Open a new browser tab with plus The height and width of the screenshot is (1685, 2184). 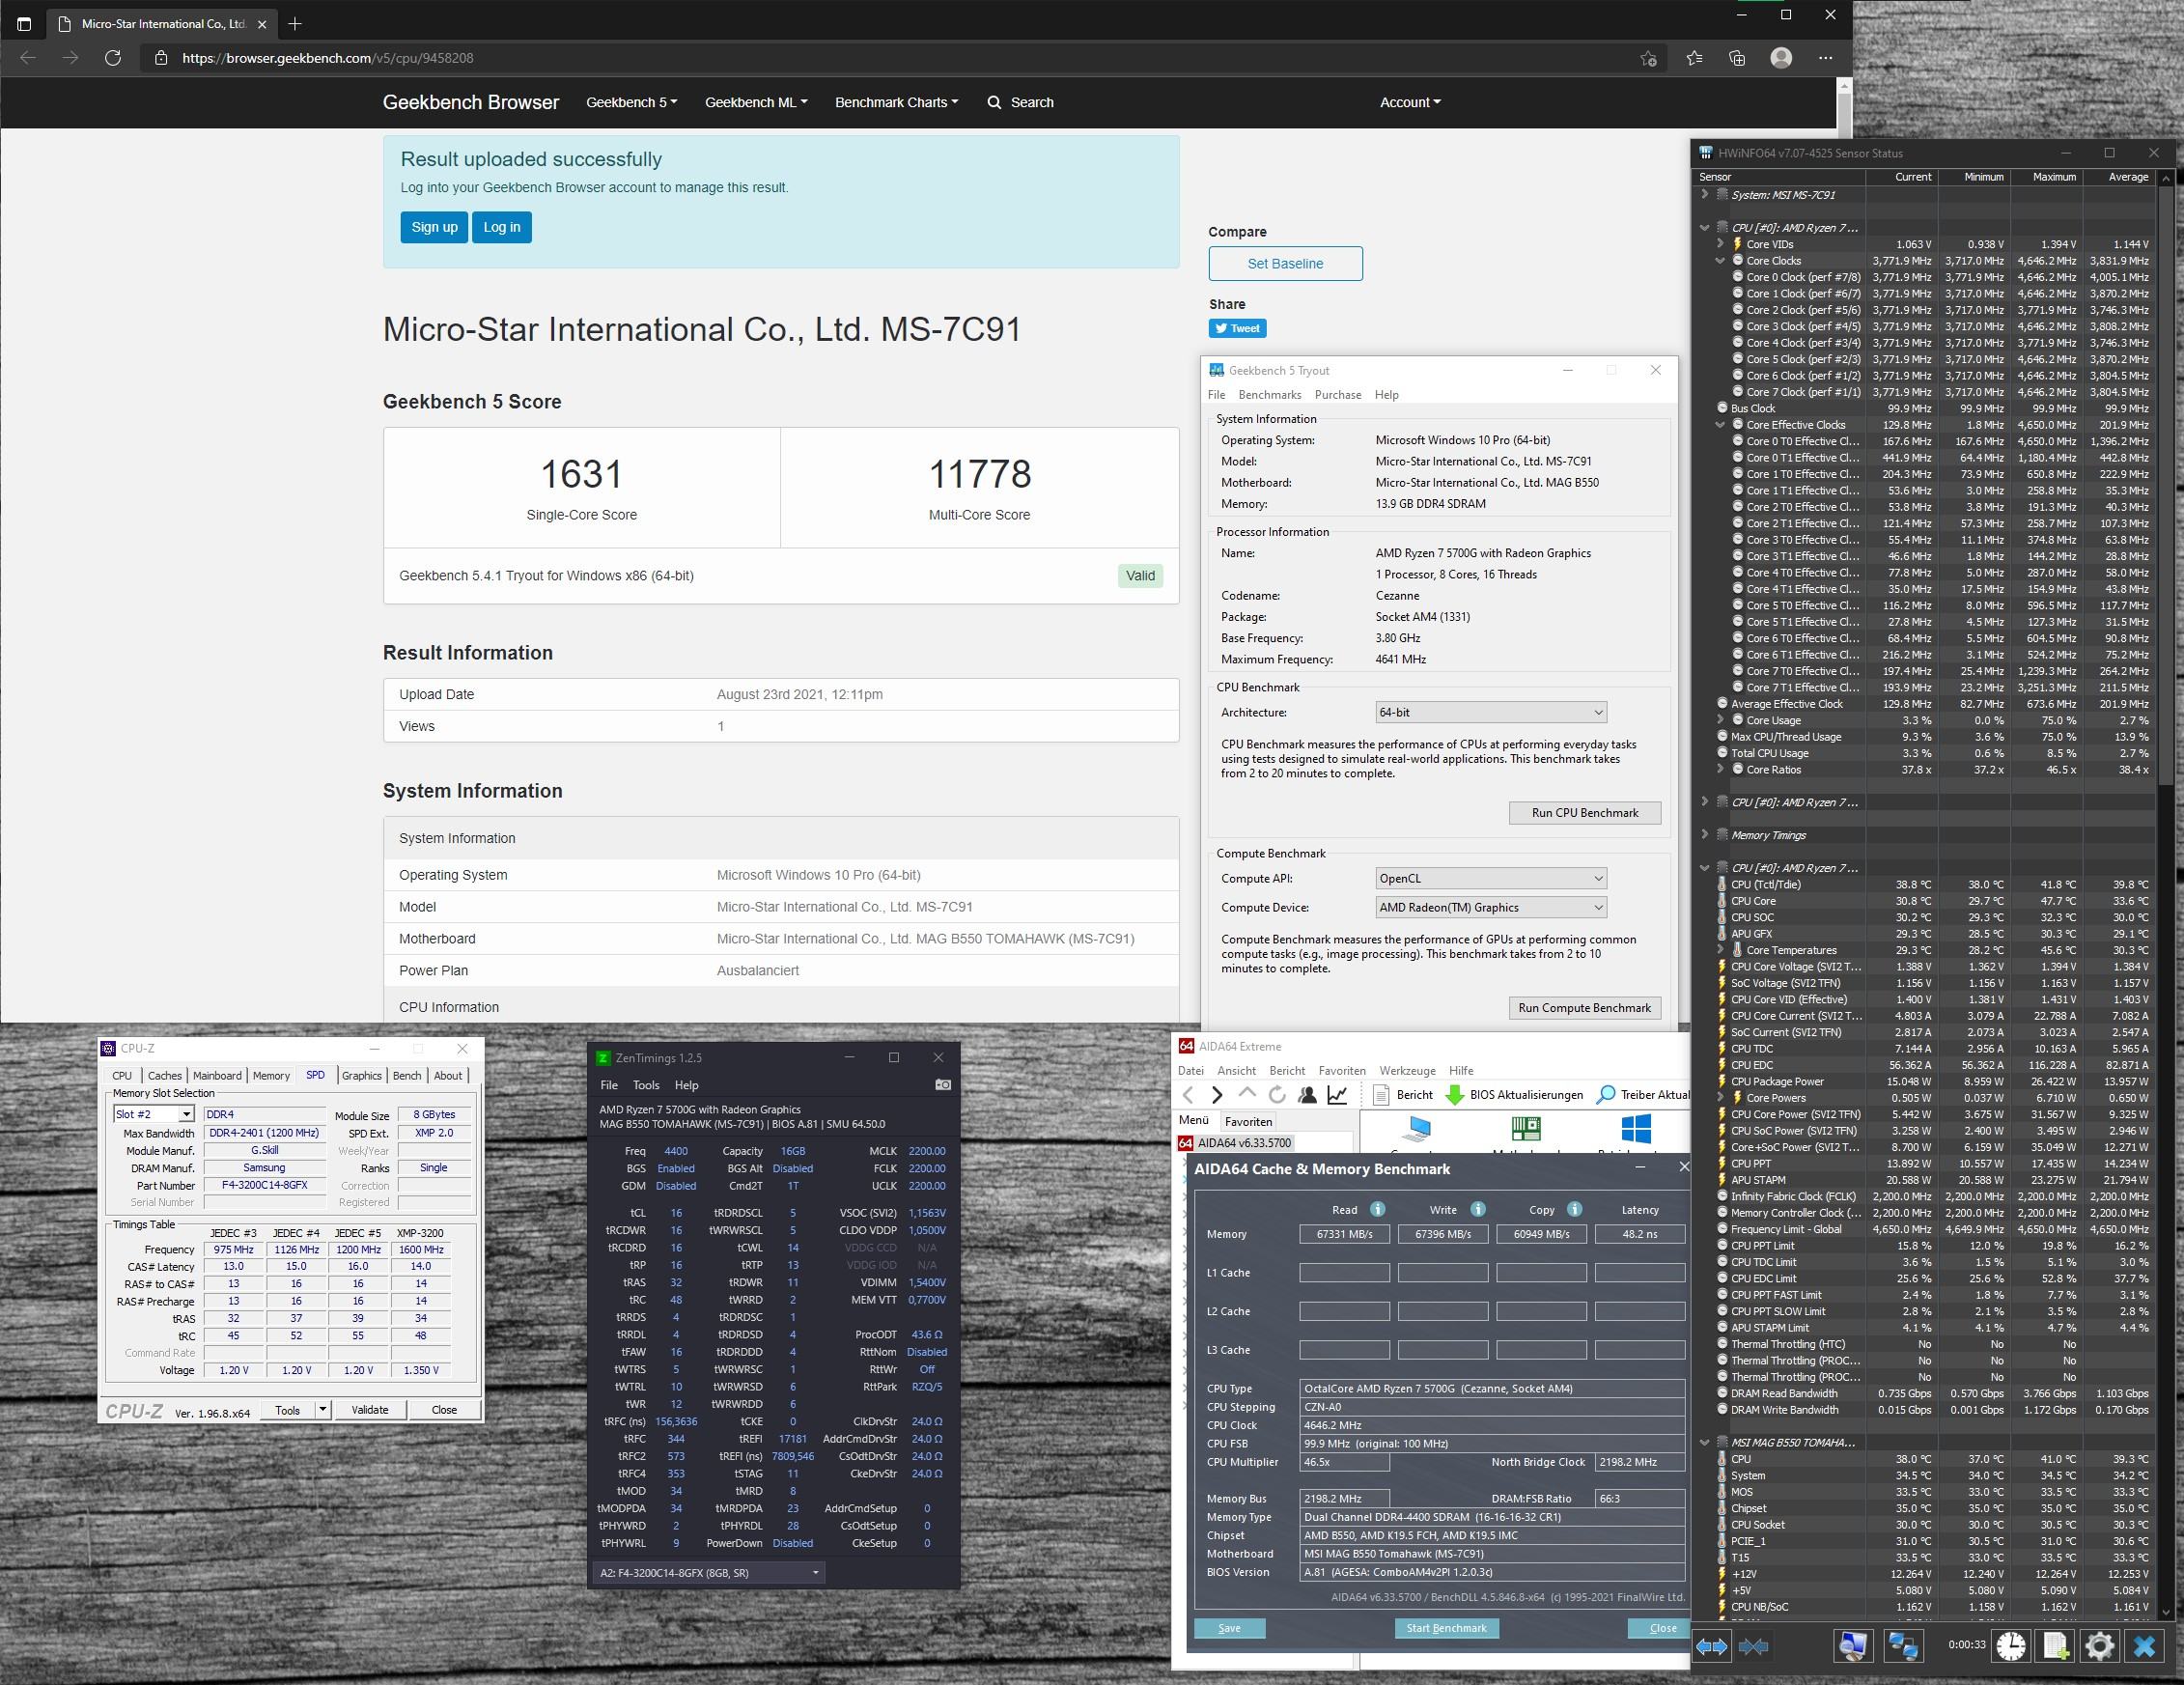tap(295, 23)
